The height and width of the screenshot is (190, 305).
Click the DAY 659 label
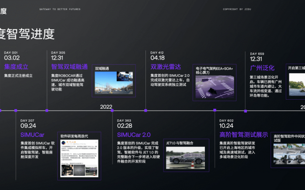[257, 54]
